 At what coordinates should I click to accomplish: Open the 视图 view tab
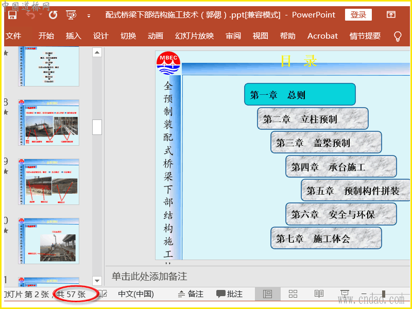coord(261,36)
